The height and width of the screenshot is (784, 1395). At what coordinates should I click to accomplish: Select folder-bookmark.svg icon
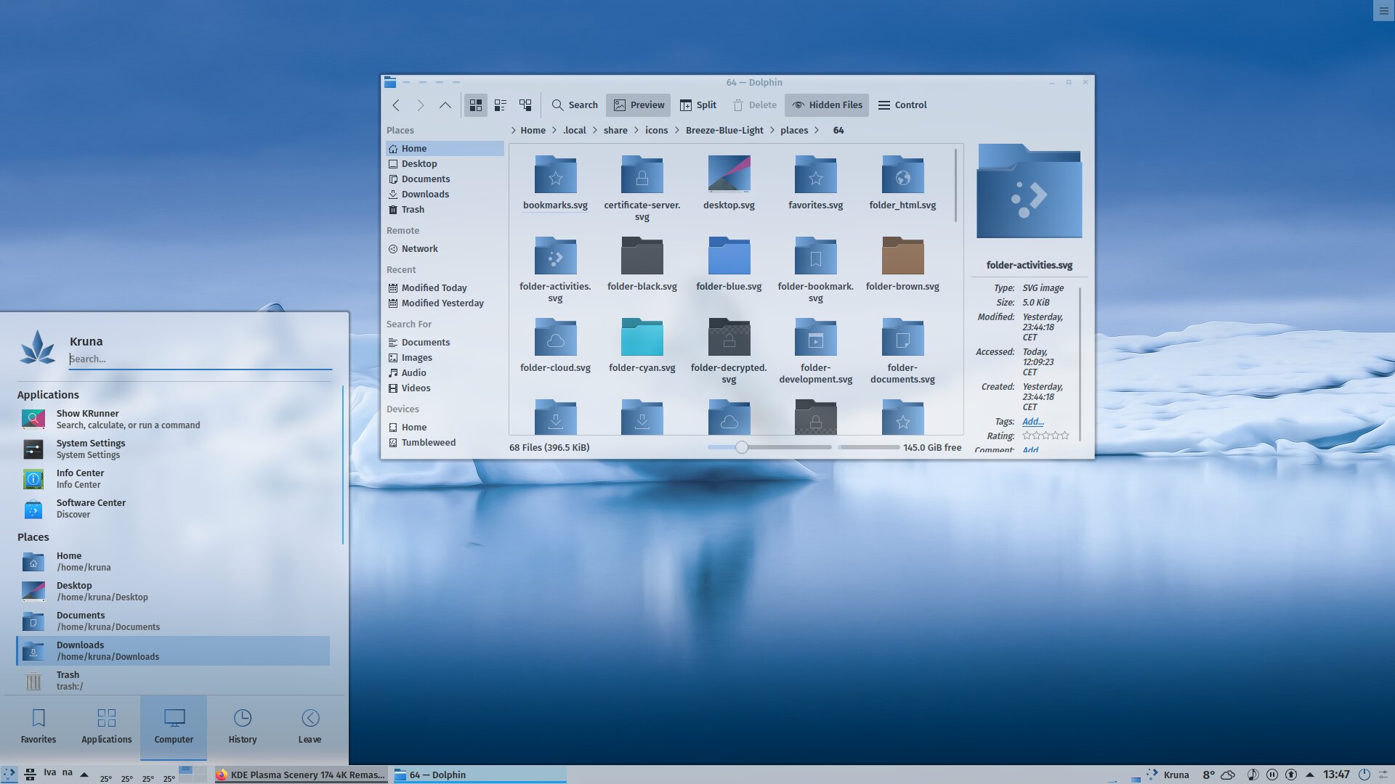(x=815, y=256)
